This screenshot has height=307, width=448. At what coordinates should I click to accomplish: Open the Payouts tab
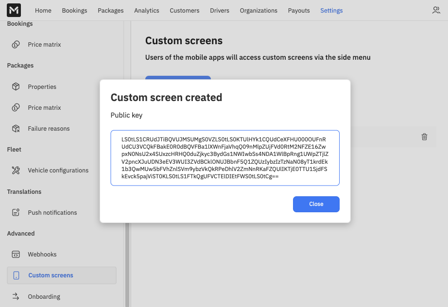(x=299, y=11)
